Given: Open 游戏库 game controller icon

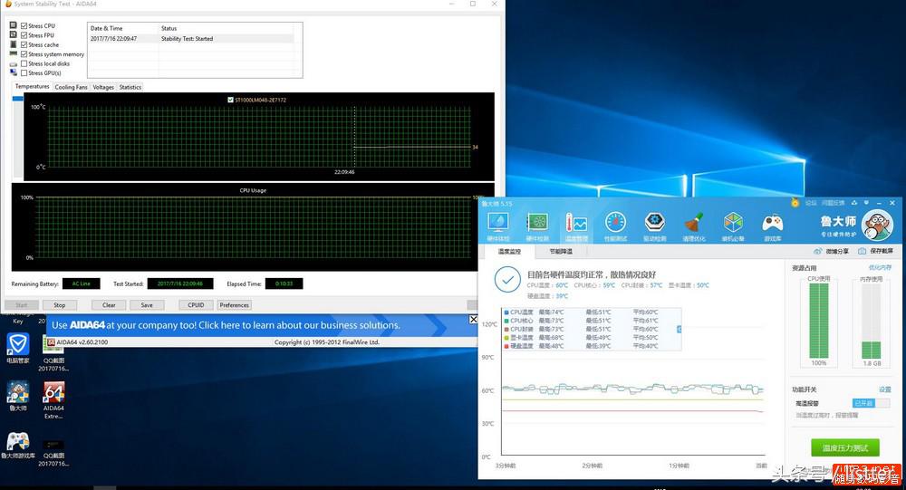Looking at the screenshot, I should pos(772,224).
